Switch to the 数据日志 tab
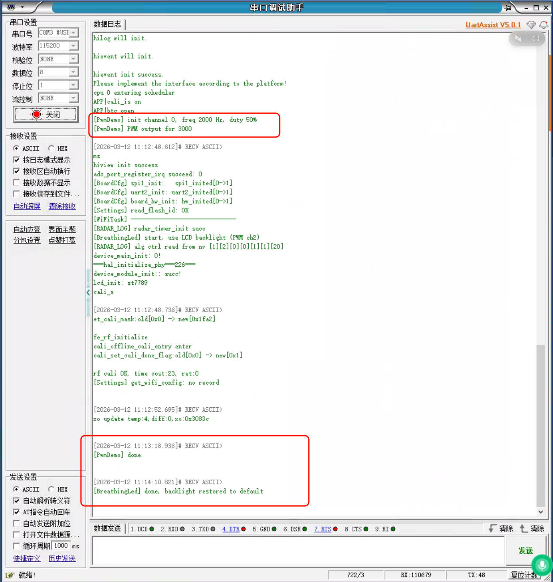 click(x=108, y=24)
